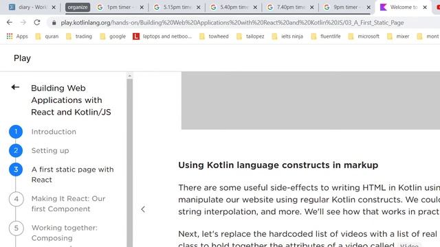
Task: Open step 5 Working together
Action: point(65,233)
